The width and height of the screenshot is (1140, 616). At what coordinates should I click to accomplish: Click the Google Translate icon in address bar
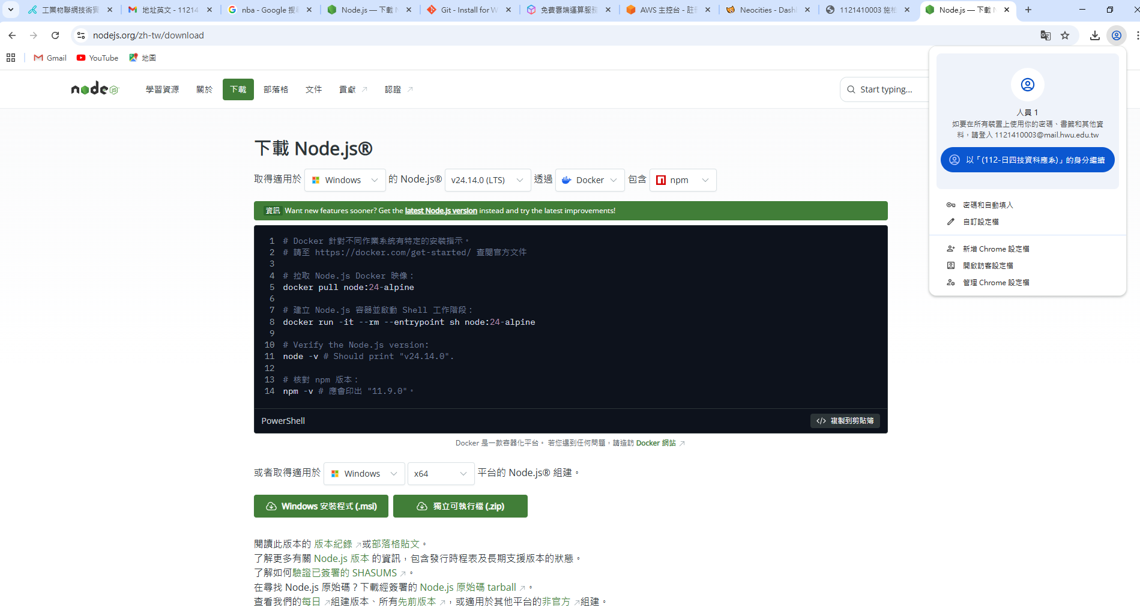coord(1045,35)
